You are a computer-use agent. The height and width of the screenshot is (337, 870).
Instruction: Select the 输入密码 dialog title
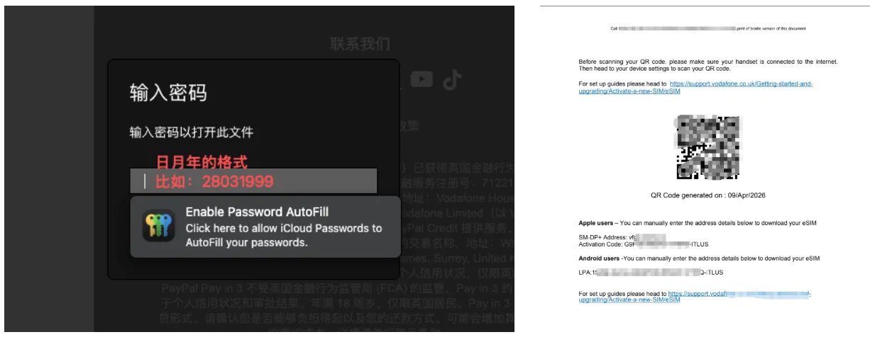pyautogui.click(x=167, y=92)
